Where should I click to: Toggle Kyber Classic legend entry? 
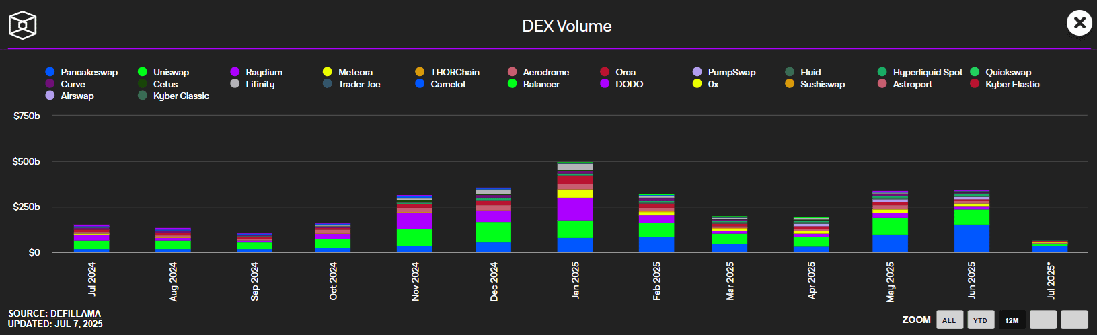point(180,96)
